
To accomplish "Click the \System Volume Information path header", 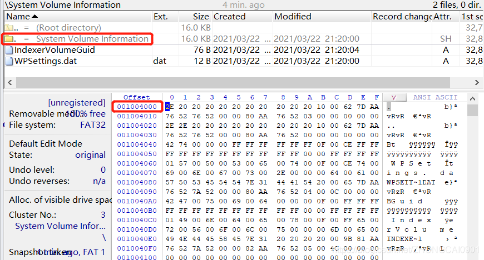I will (x=63, y=5).
